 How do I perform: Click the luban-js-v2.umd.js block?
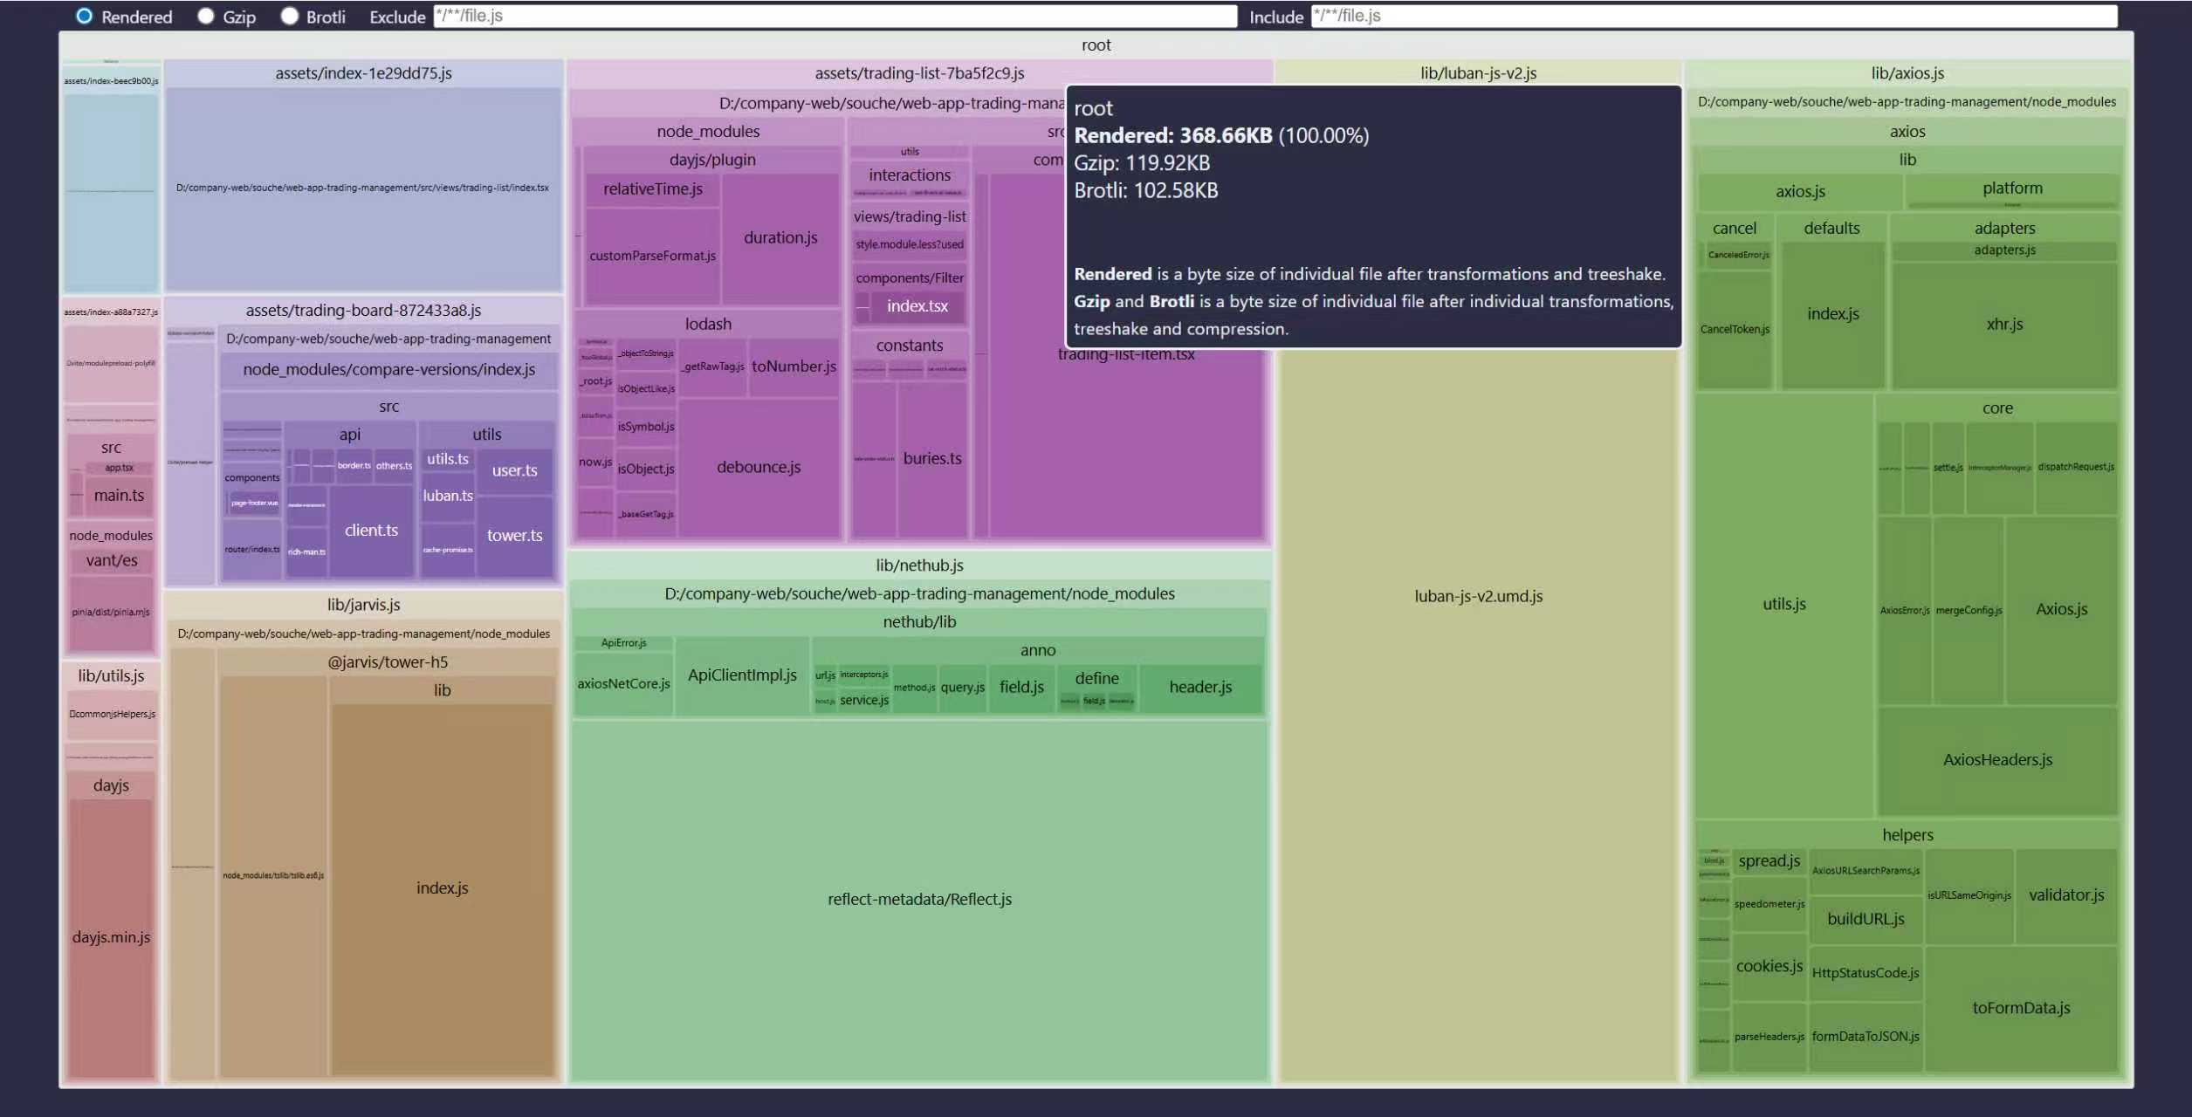pos(1477,596)
